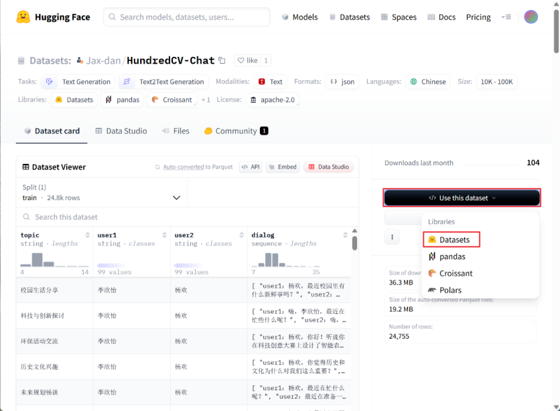The width and height of the screenshot is (560, 411).
Task: Open Docs in the top navigation
Action: [x=441, y=17]
